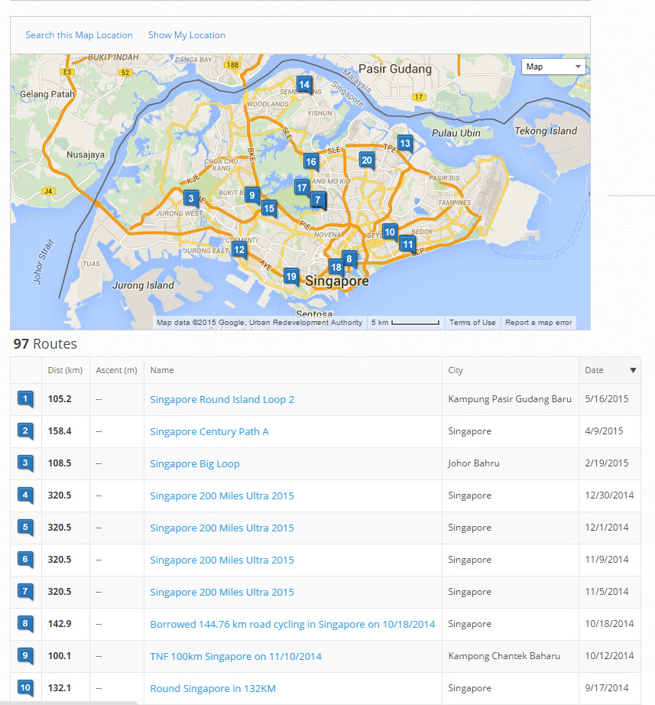Click map marker 3 in Jurong West
Image resolution: width=655 pixels, height=705 pixels.
(190, 199)
